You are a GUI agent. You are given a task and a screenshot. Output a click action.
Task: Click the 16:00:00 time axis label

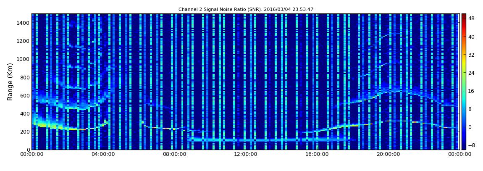(317, 154)
